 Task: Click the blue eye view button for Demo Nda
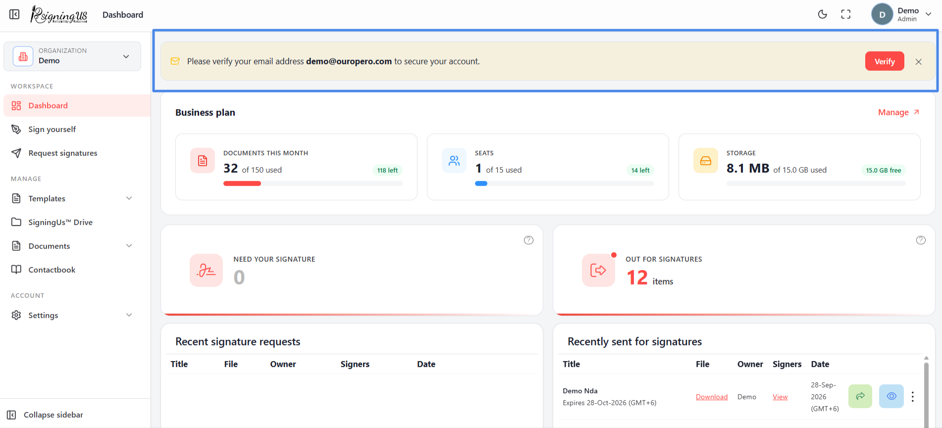pyautogui.click(x=891, y=396)
